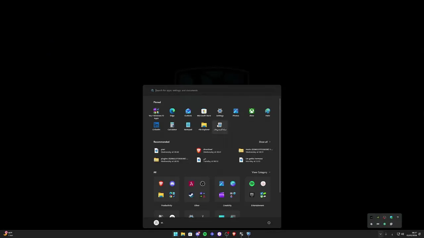Open red Lunar Client icon in Other

pos(191,183)
